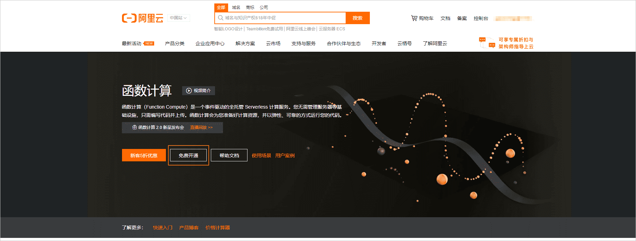
Task: Open the 中国站 region dropdown
Action: 179,18
